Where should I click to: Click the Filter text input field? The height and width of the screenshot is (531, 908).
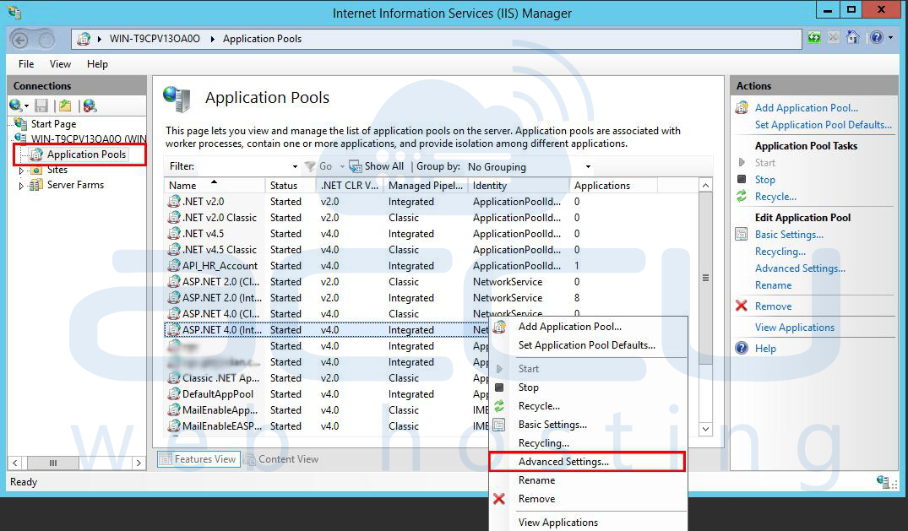243,167
